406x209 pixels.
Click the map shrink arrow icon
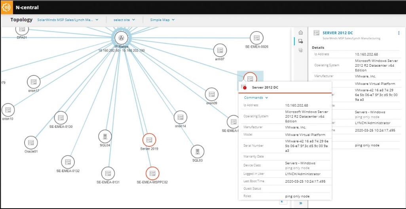pos(281,202)
